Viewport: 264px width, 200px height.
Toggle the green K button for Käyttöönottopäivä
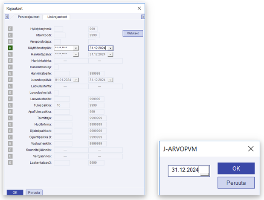[x=10, y=48]
